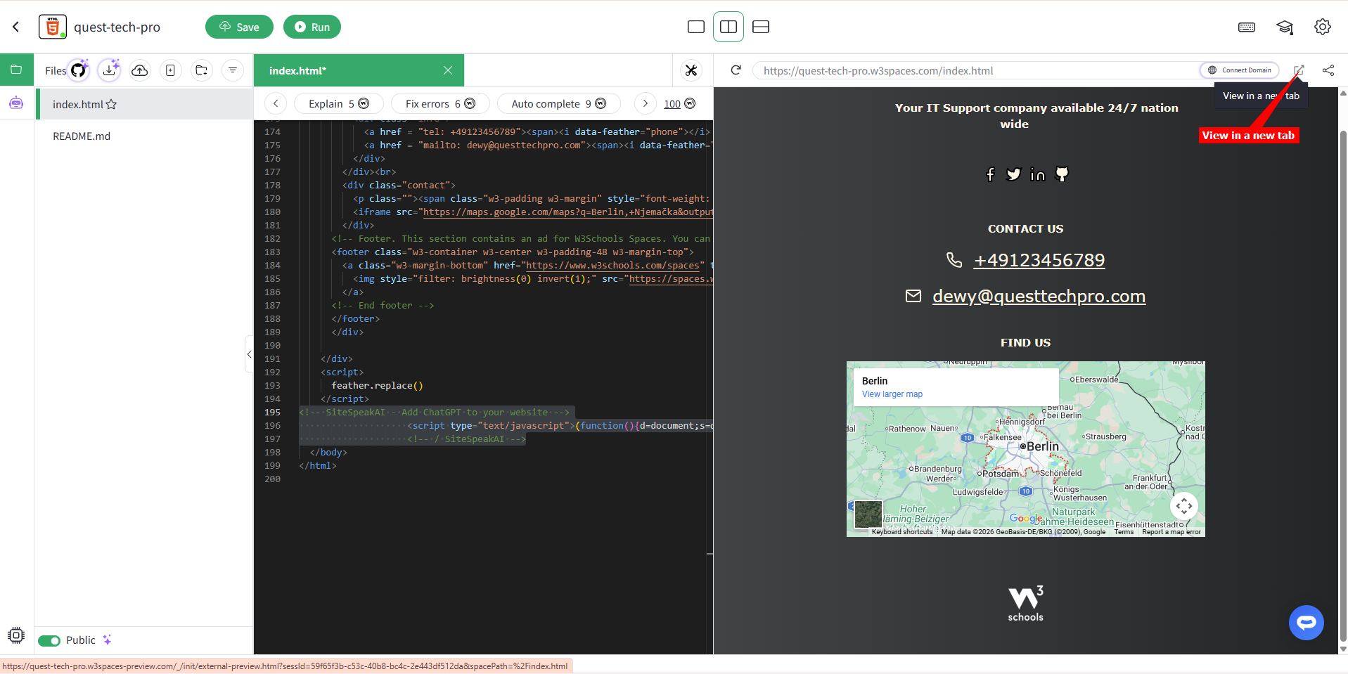The image size is (1348, 674).
Task: Click the Save button
Action: [239, 27]
